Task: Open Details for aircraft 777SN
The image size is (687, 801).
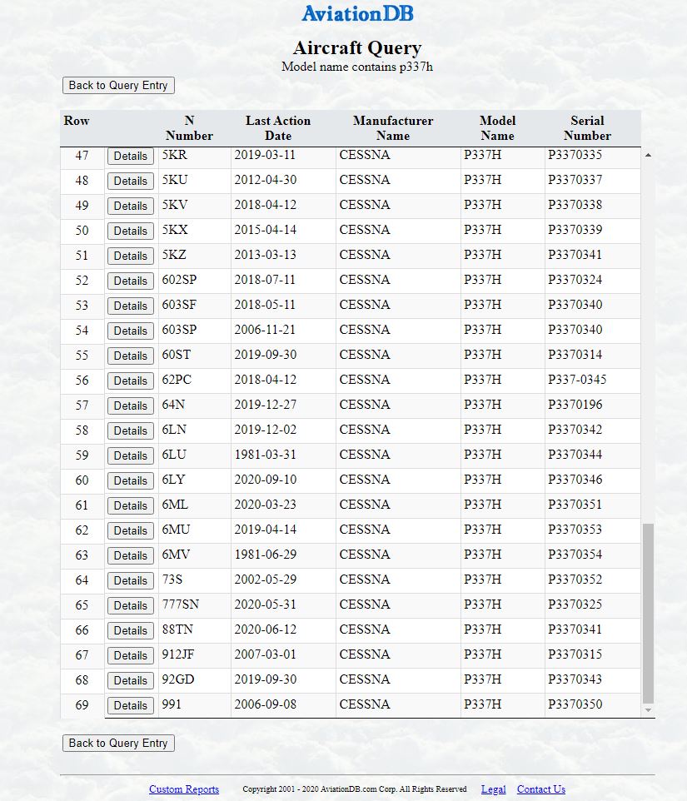Action: pos(131,605)
